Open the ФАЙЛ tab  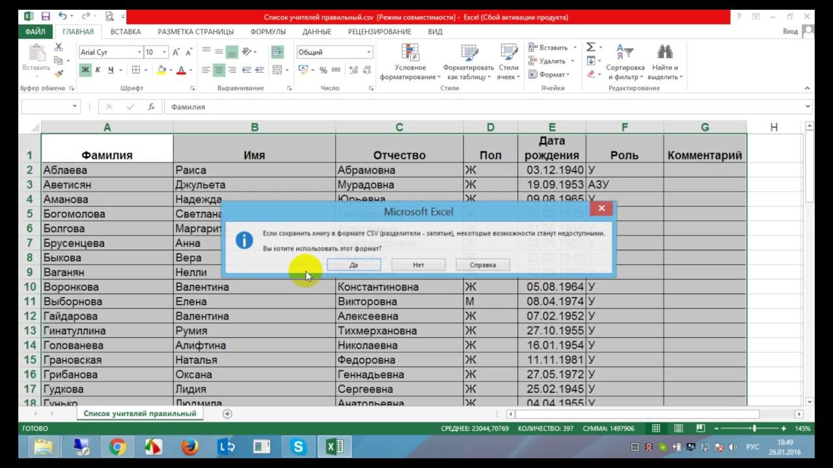[35, 31]
